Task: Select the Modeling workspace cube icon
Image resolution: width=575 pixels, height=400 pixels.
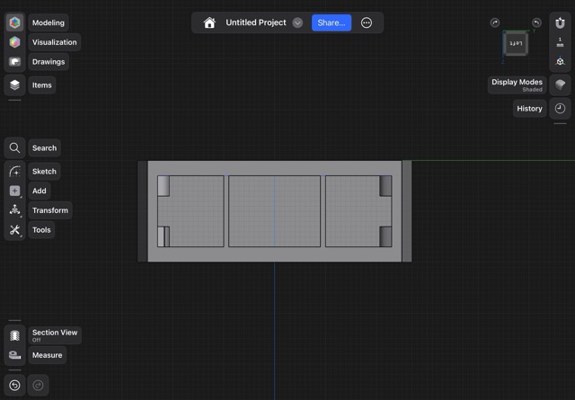Action: coord(14,22)
